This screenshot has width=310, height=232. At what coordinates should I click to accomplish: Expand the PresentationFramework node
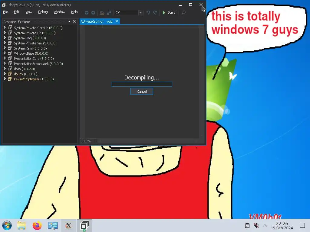5,63
